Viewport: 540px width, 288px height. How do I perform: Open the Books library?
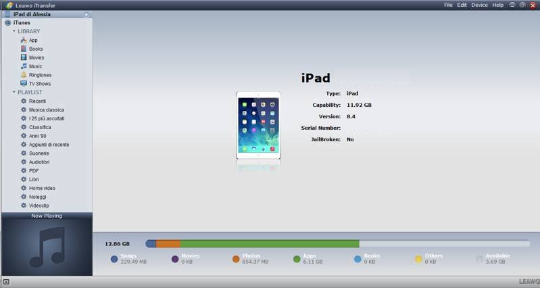(35, 49)
